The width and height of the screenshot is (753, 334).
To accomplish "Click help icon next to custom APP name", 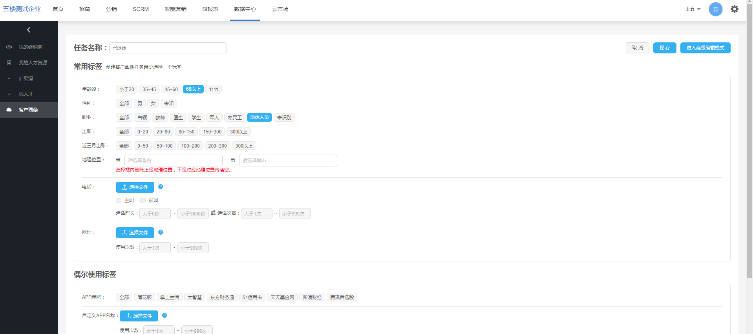I will tap(164, 316).
